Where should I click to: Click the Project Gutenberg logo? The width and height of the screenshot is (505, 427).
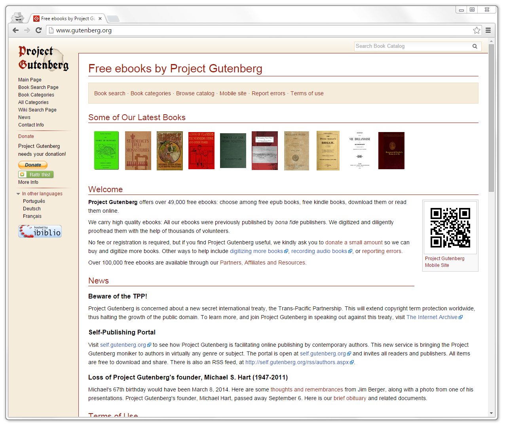point(43,58)
